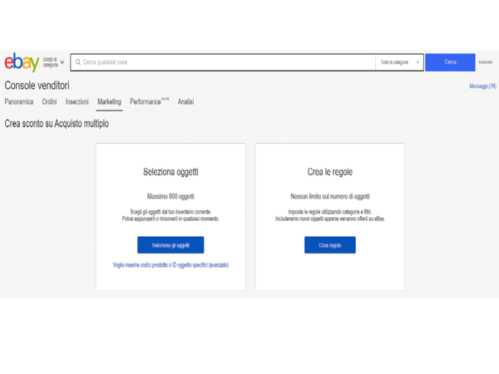The height and width of the screenshot is (374, 499).
Task: Click the Massimo 500 oggetti text
Action: [x=170, y=196]
